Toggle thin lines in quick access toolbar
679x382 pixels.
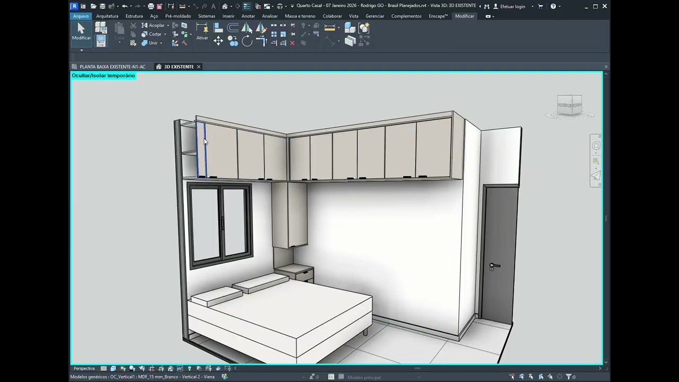coord(247,6)
